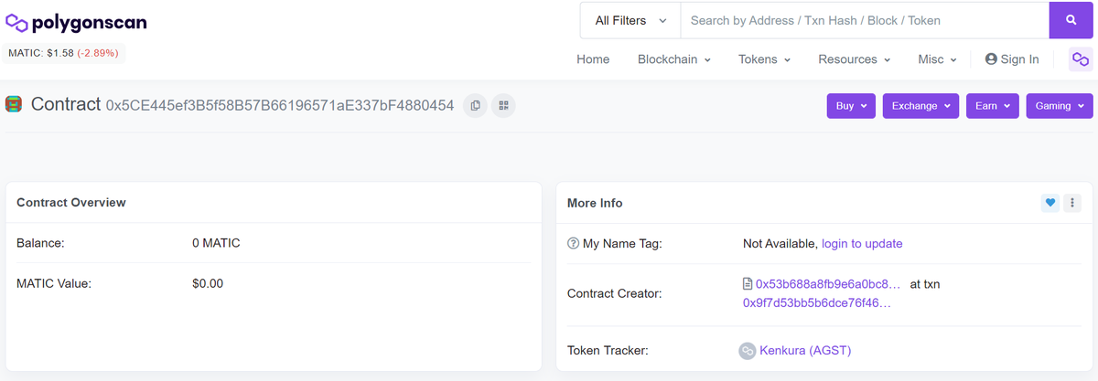Click the purple search magnifier button
The image size is (1098, 381).
coord(1071,20)
